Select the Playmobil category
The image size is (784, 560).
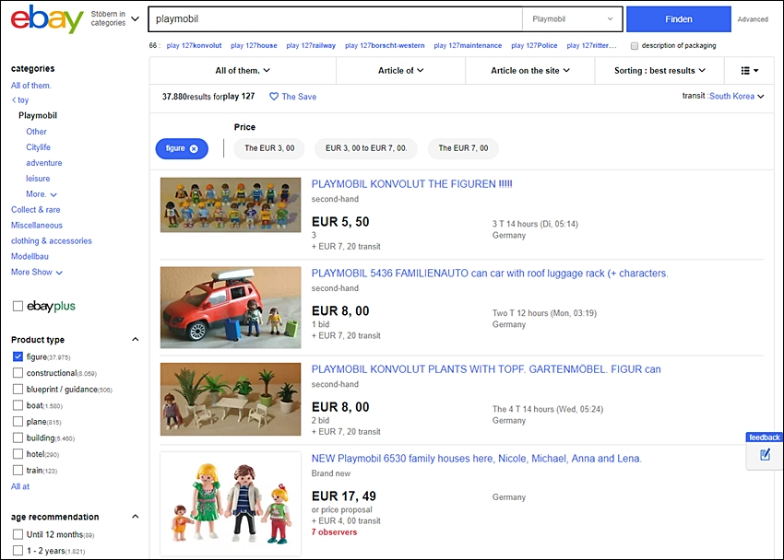pyautogui.click(x=38, y=115)
